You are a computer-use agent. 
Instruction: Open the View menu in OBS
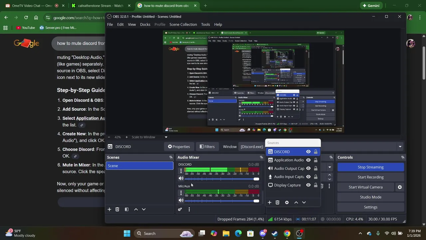click(132, 24)
